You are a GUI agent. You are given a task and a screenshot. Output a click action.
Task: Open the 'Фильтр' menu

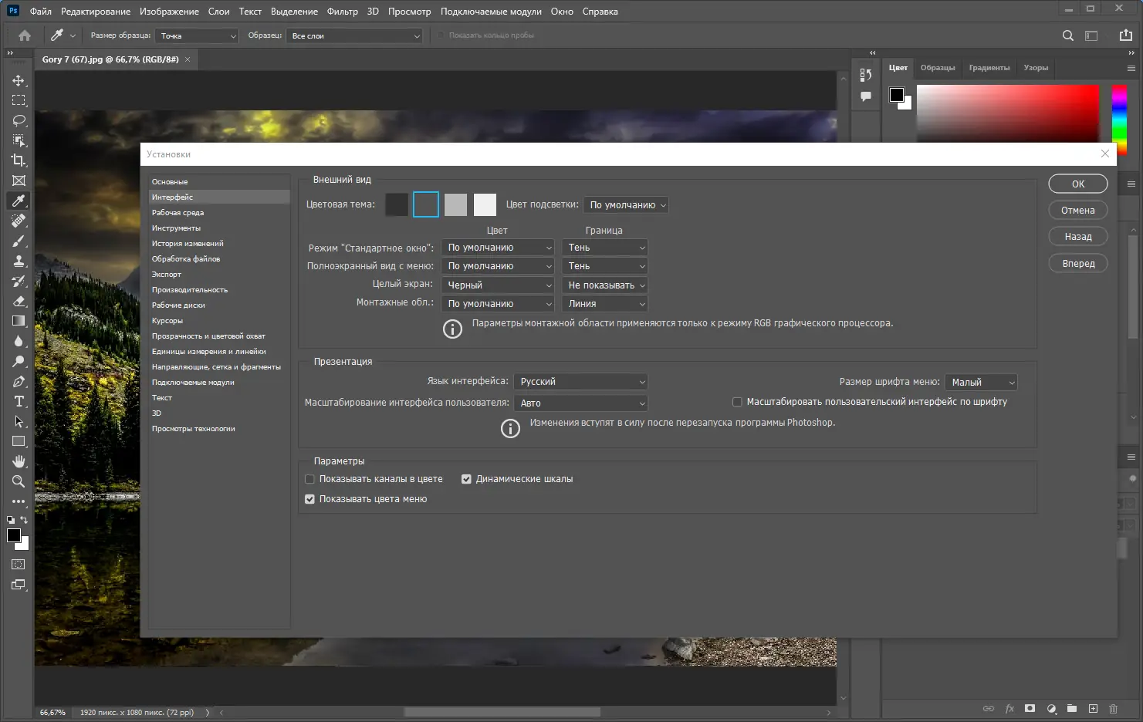coord(342,12)
